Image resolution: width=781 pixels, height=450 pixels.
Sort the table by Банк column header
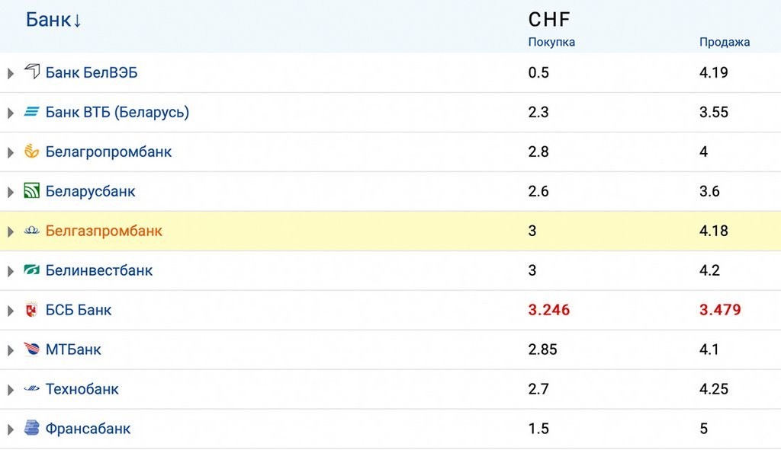(53, 20)
